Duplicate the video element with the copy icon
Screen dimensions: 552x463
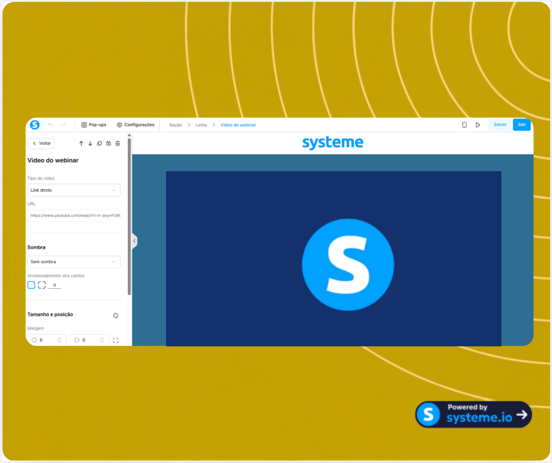(100, 143)
